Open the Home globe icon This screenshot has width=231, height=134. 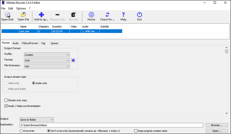pos(91,15)
